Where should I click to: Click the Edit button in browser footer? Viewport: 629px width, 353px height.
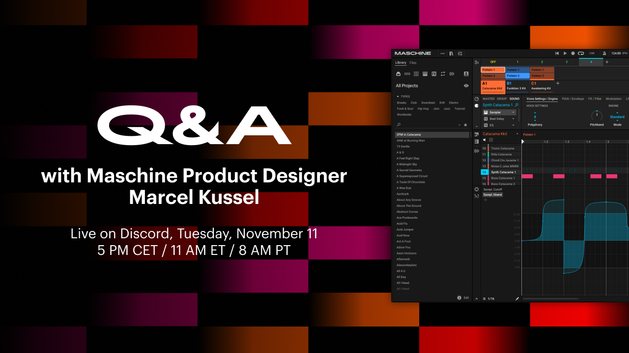tap(466, 298)
